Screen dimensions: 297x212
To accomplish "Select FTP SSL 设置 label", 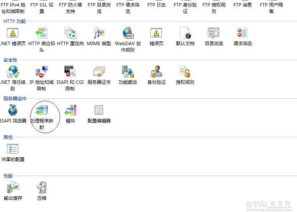I will pos(42,8).
